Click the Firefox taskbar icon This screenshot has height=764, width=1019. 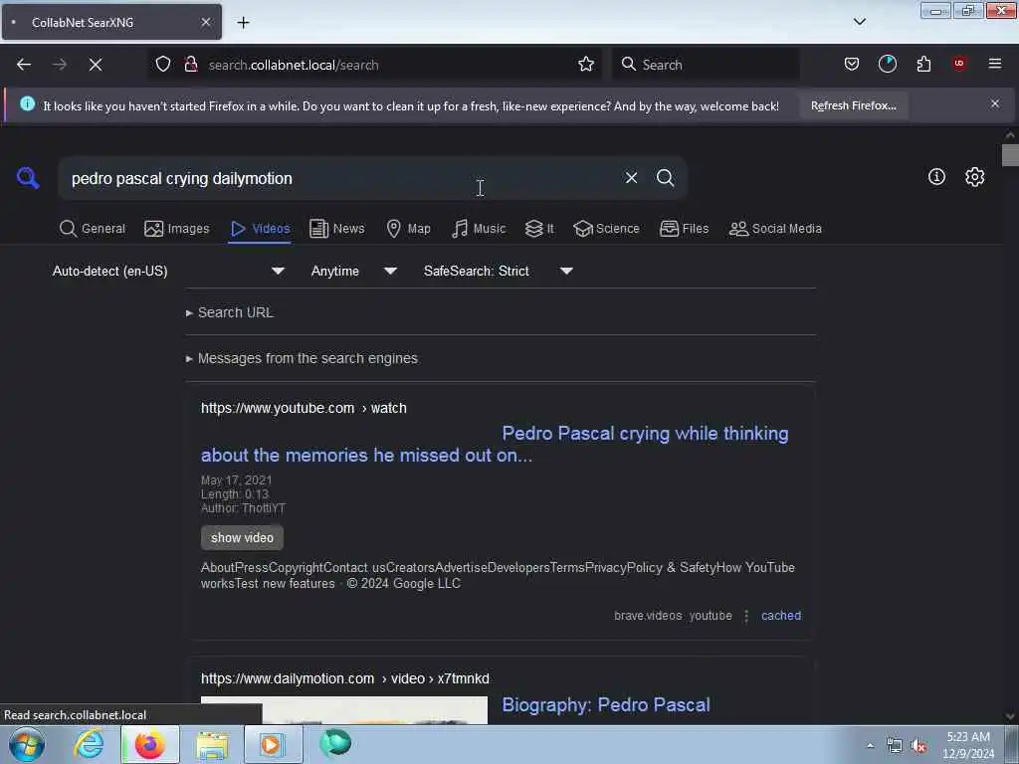[149, 744]
